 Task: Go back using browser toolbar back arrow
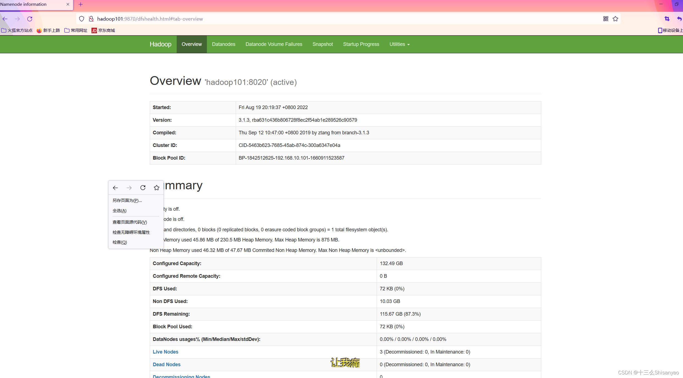click(x=5, y=19)
